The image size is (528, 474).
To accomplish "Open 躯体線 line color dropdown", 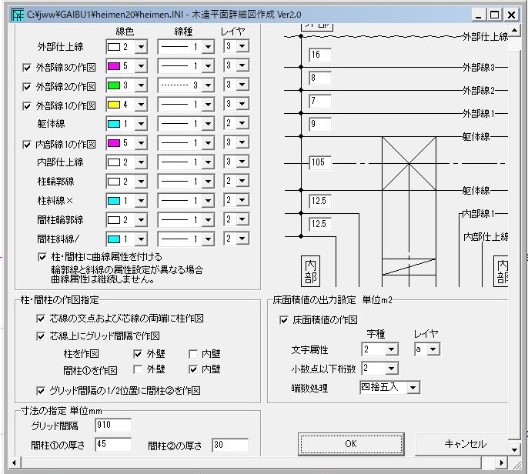I will pos(141,124).
